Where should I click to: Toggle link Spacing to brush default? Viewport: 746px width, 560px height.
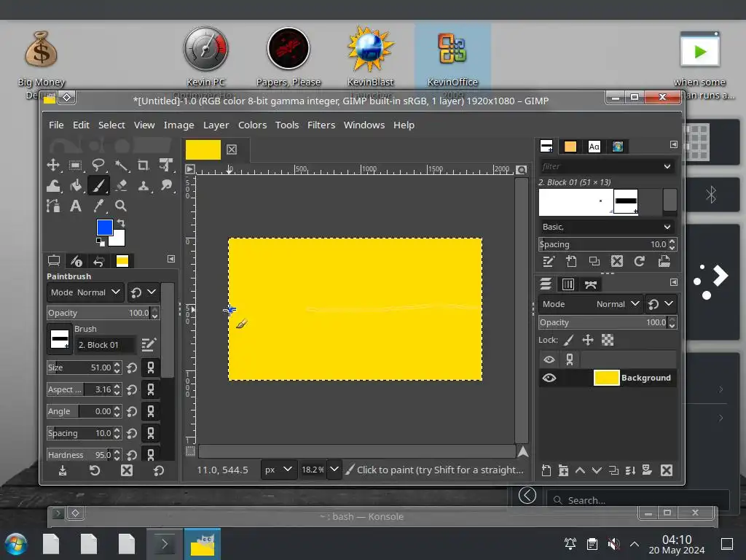tap(150, 433)
